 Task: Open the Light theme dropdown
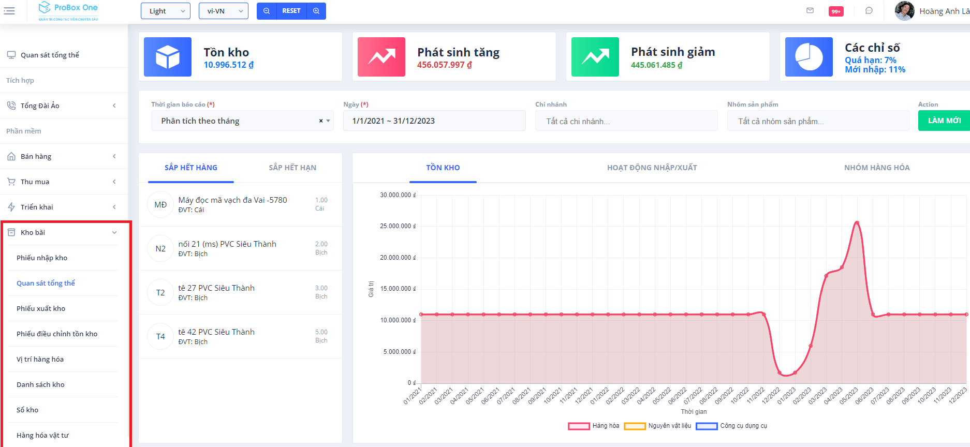pos(166,11)
